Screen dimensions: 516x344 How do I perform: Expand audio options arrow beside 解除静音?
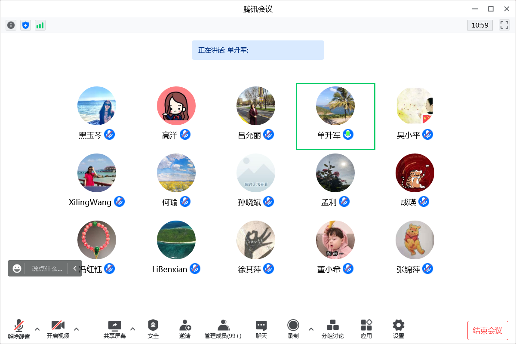point(37,329)
